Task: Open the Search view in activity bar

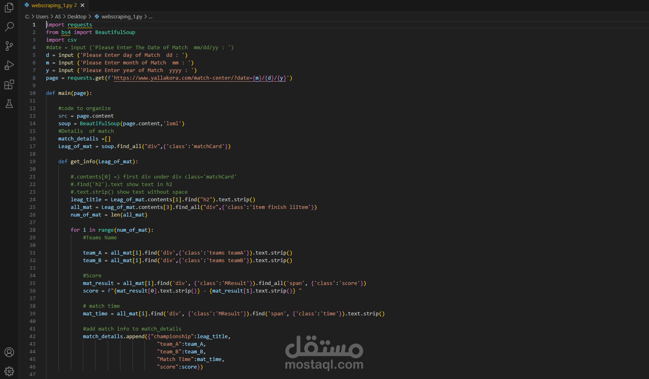Action: 9,27
